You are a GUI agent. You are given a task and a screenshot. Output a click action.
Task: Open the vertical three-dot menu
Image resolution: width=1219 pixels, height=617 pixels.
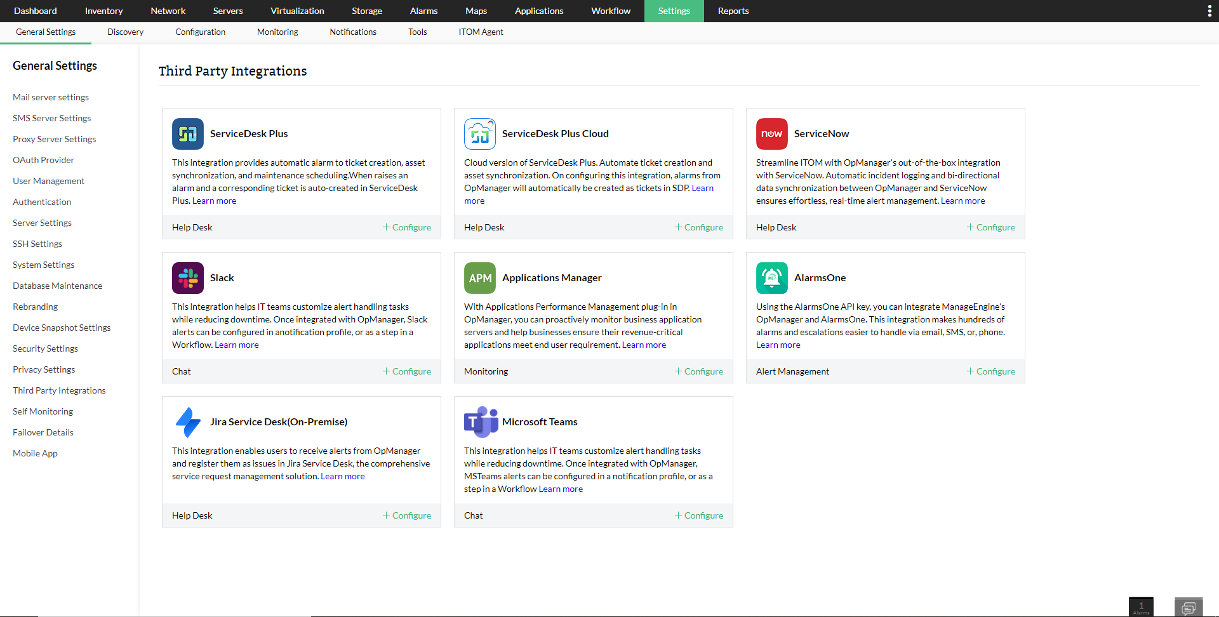click(x=1209, y=11)
